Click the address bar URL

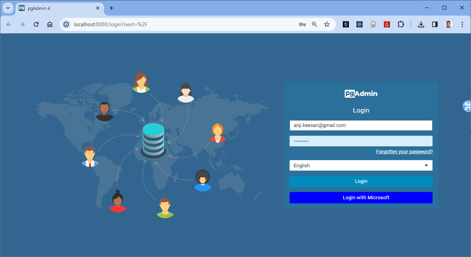click(x=111, y=24)
